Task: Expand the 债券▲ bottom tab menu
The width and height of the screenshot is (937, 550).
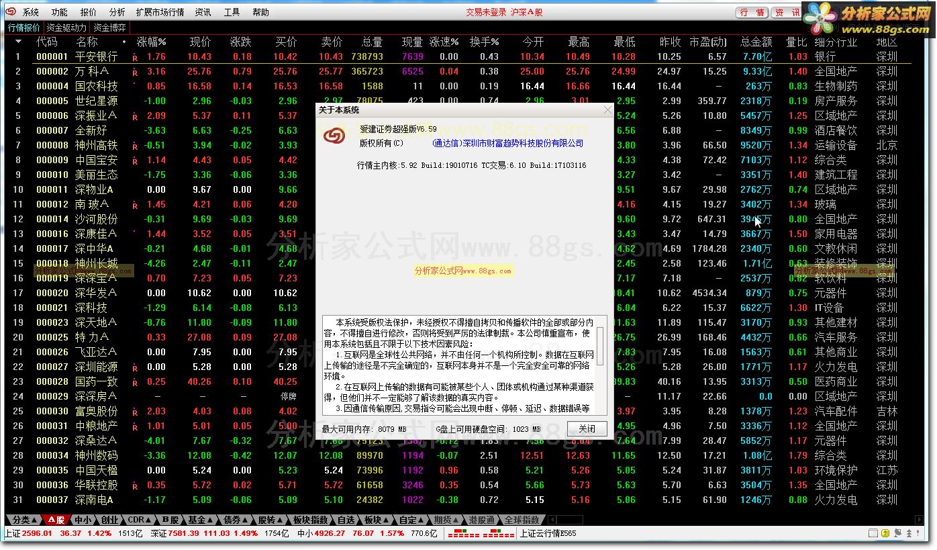Action: point(236,520)
